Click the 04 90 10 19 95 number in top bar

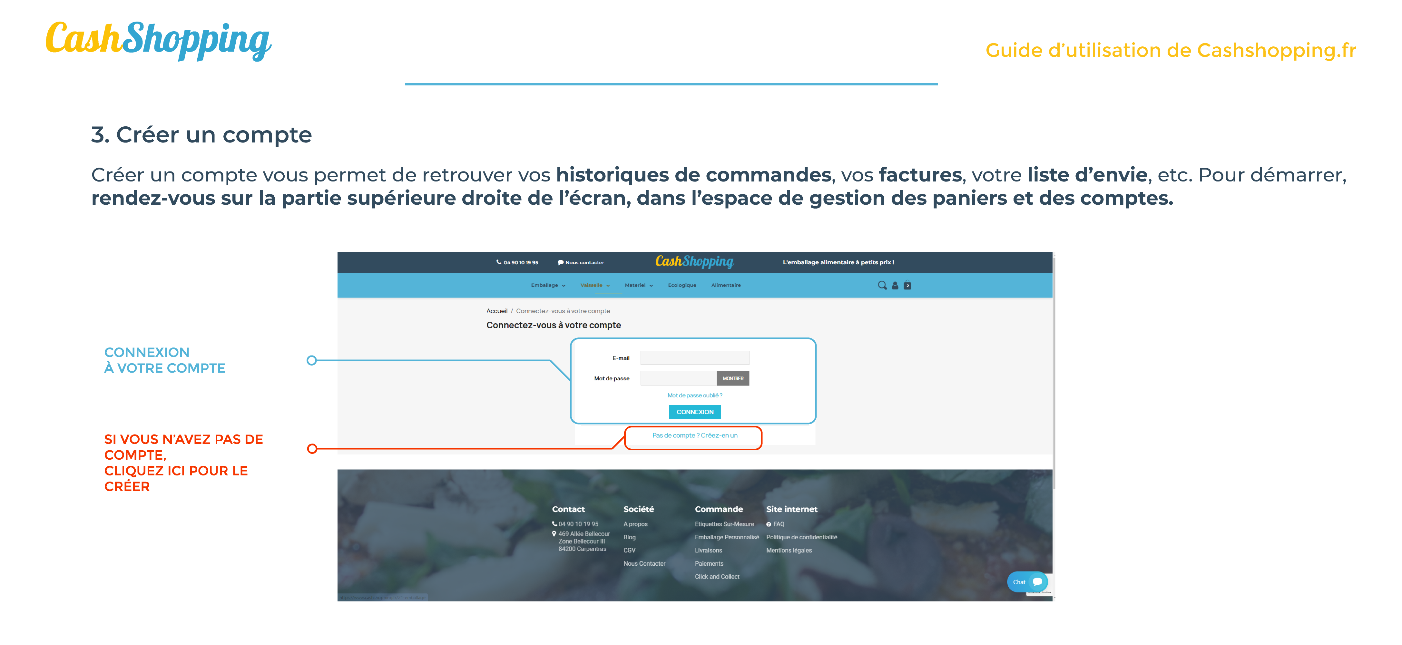[x=520, y=262]
